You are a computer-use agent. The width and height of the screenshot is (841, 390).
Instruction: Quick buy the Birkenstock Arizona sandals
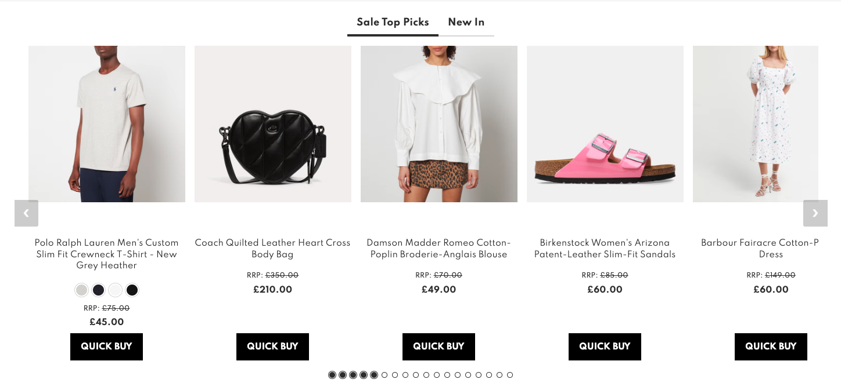point(605,347)
